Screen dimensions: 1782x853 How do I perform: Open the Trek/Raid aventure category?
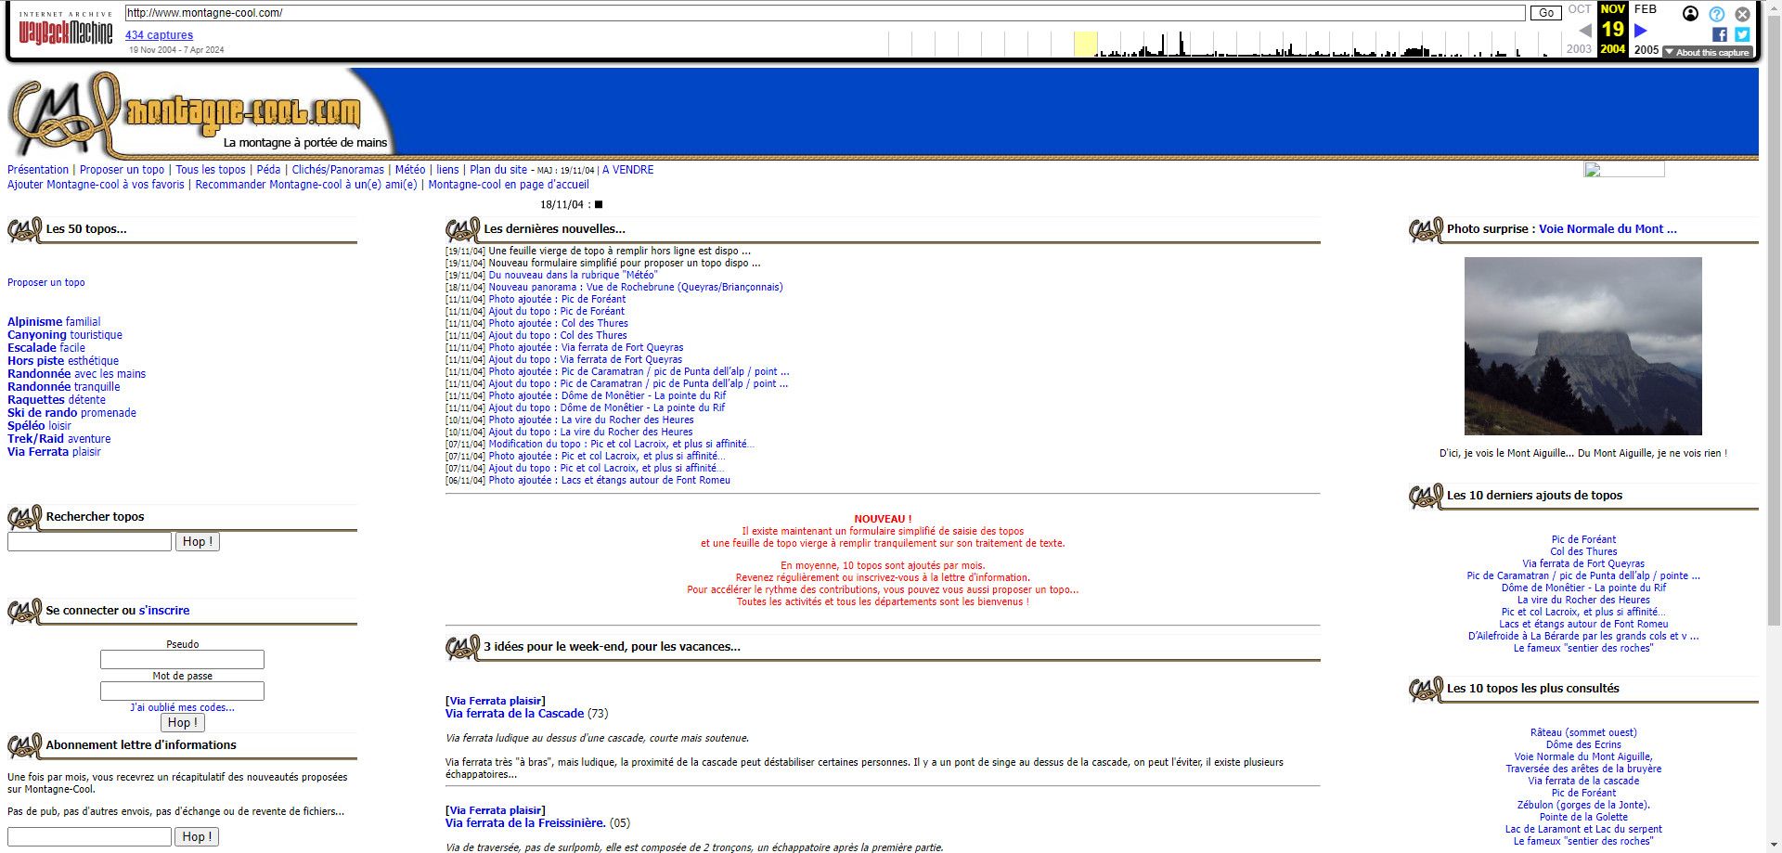tap(59, 439)
